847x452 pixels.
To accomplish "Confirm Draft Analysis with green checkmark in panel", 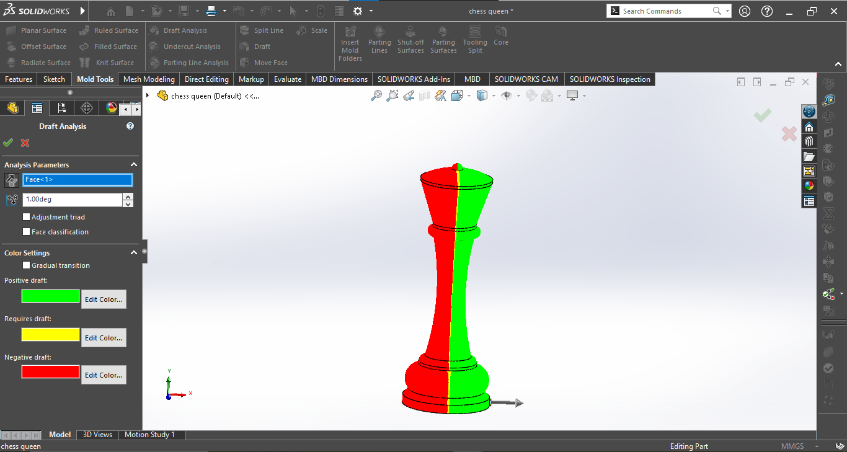I will point(8,143).
